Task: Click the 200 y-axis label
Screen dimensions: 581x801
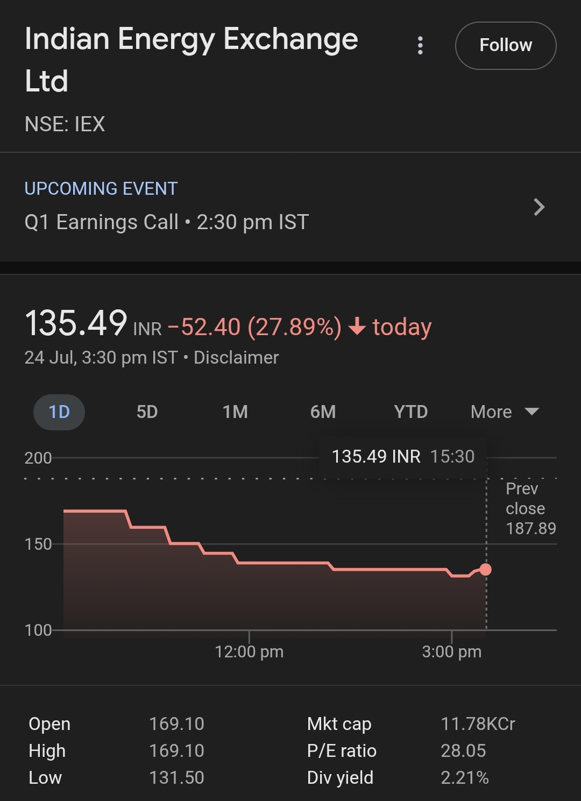Action: click(x=38, y=458)
